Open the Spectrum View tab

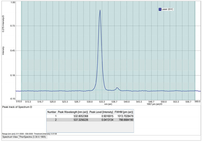10,137
